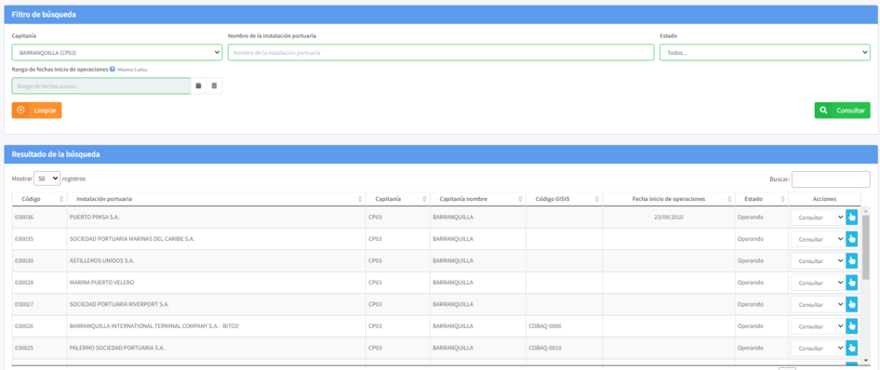Click code cell 030028
This screenshot has height=370, width=880.
pos(39,283)
